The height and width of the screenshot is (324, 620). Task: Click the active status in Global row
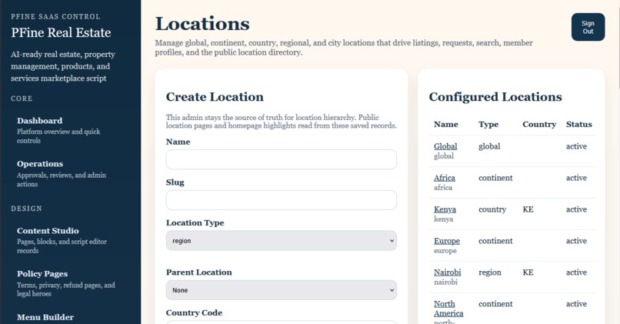576,146
